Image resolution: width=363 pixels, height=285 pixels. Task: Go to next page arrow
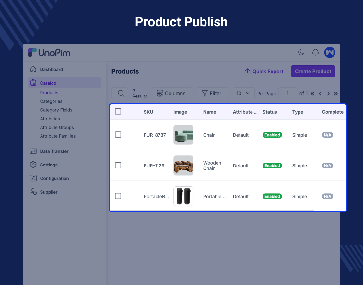click(328, 94)
